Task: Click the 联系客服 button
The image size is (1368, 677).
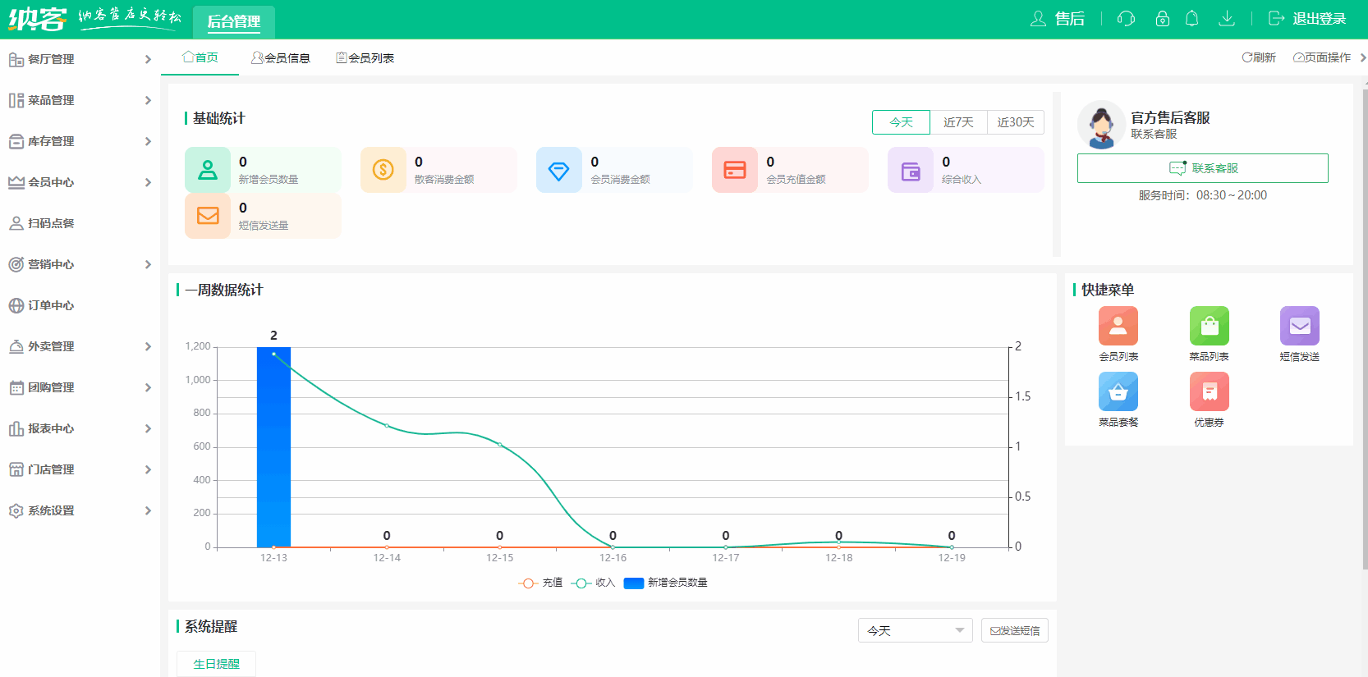Action: tap(1202, 168)
